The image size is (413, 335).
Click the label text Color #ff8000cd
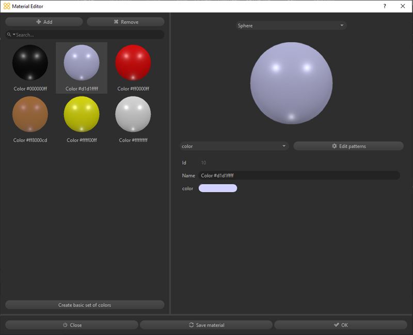30,140
